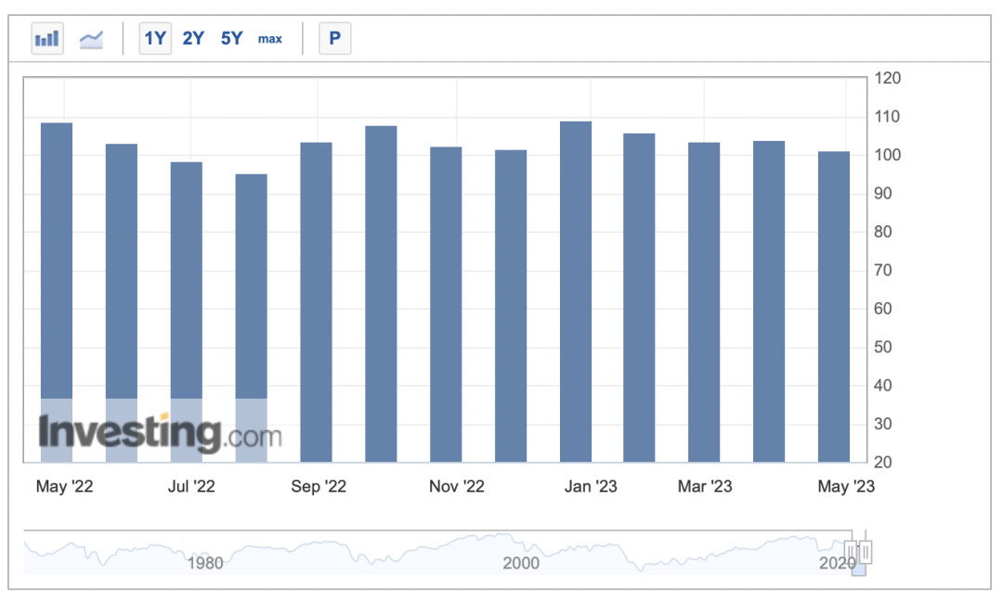Screen dimensions: 1003x599
Task: Click the Investing.com watermark logo
Action: point(160,434)
